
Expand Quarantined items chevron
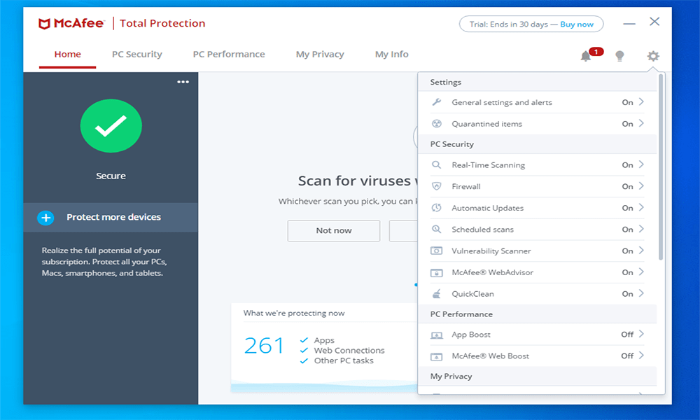click(641, 123)
